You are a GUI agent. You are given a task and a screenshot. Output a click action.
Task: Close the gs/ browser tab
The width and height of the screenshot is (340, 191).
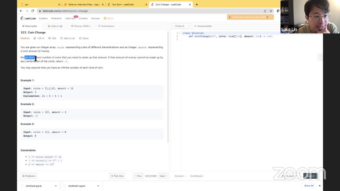click(x=59, y=5)
